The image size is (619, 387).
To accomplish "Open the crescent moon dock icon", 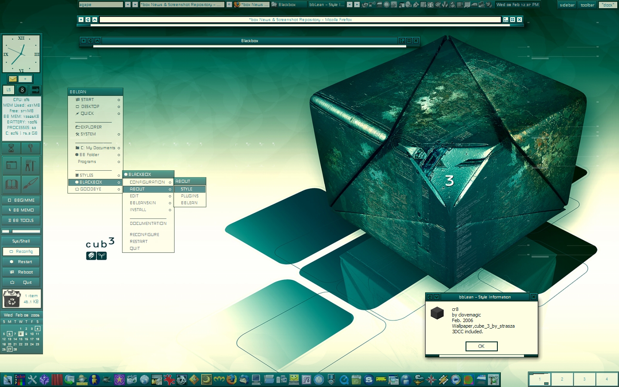I will [206, 380].
